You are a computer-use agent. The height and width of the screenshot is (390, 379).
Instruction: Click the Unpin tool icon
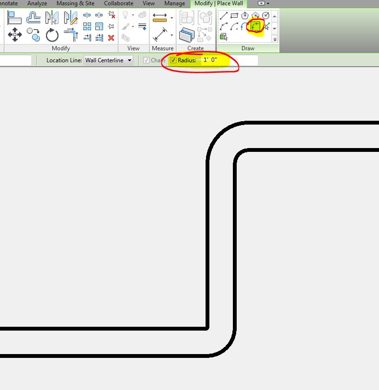(x=111, y=15)
